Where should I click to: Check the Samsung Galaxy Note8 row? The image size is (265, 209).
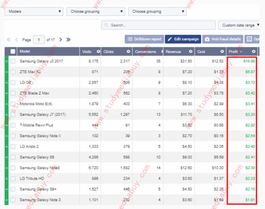coord(13,168)
